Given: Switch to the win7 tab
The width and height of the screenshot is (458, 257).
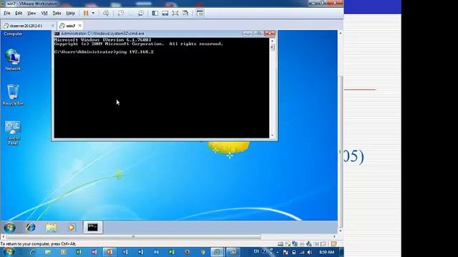Looking at the screenshot, I should pyautogui.click(x=70, y=26).
